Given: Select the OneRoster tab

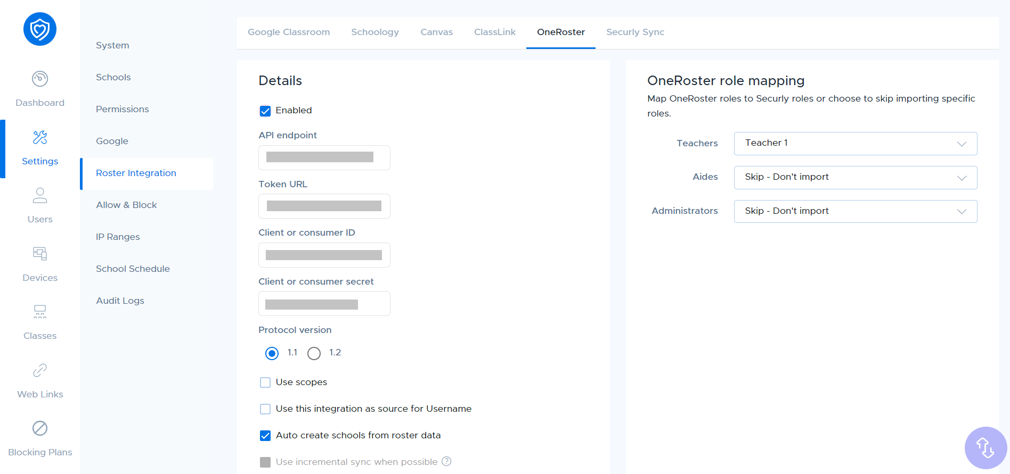Looking at the screenshot, I should click(x=561, y=32).
